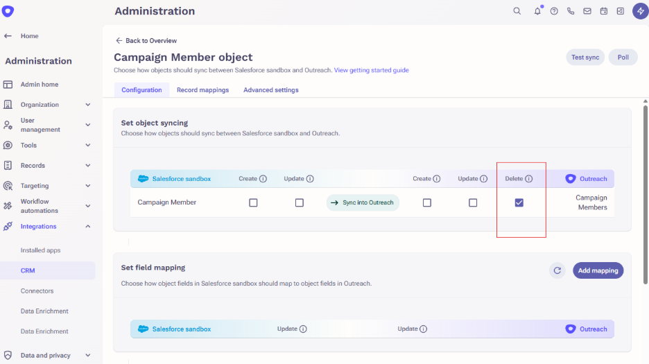Click the Tools sidebar icon

(8, 146)
